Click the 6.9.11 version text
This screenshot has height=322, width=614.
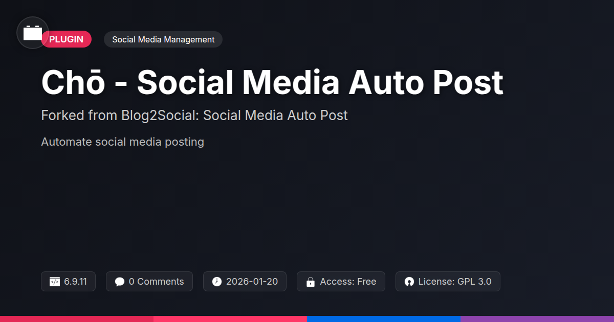tap(75, 282)
